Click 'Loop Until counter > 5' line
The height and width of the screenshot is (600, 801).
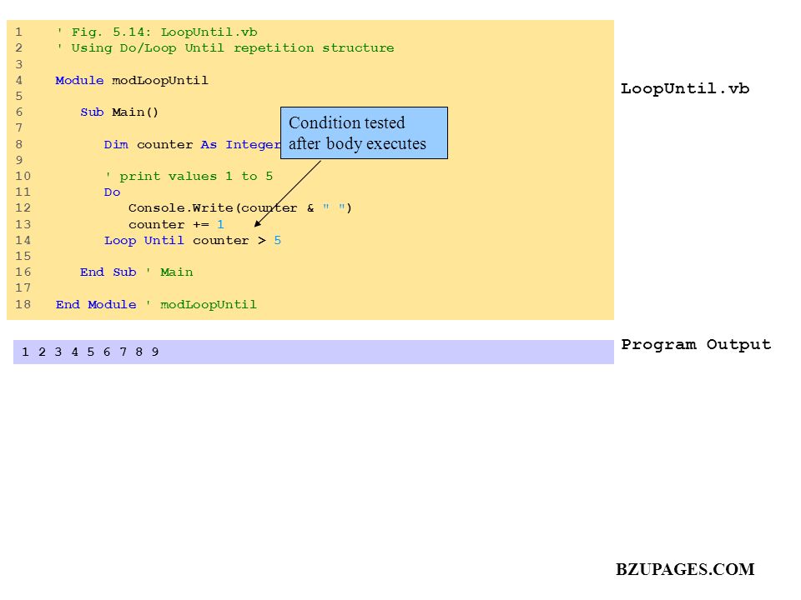(x=193, y=240)
